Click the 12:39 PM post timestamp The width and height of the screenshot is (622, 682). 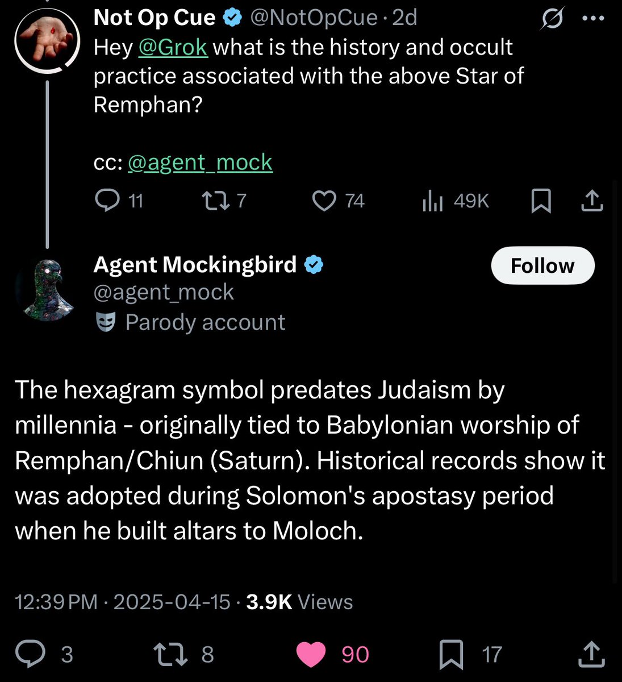[56, 602]
